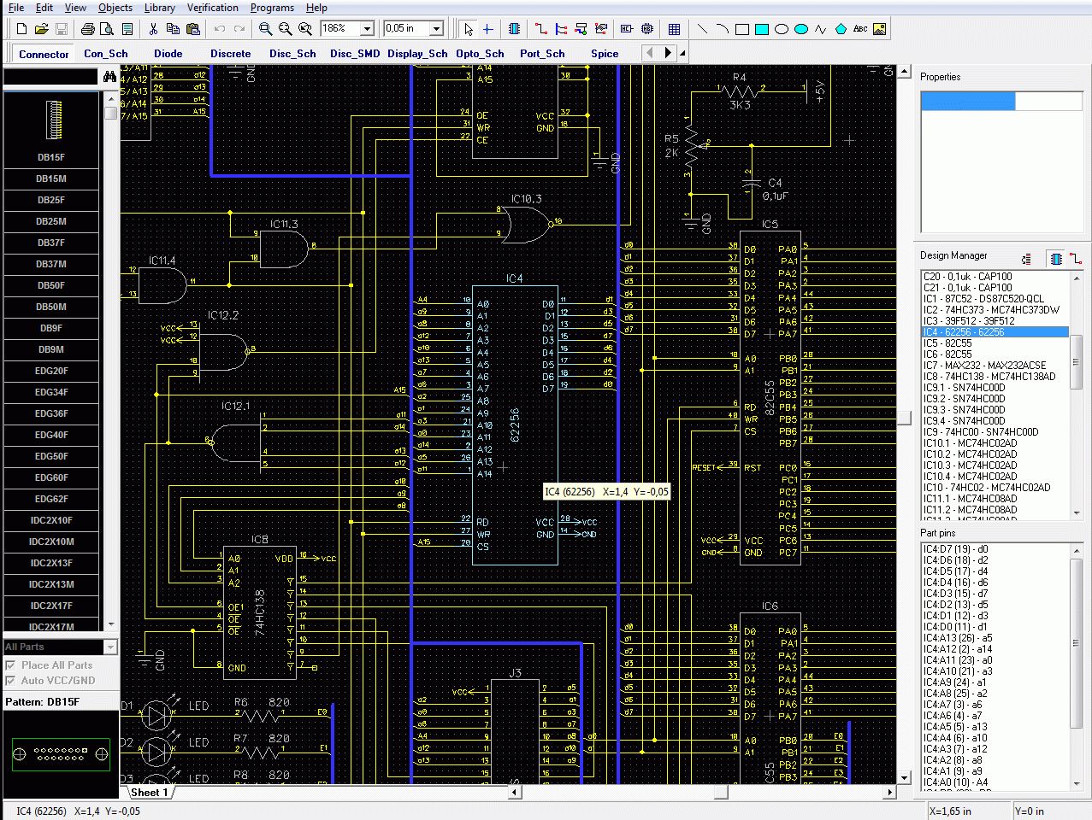The height and width of the screenshot is (820, 1092).
Task: Expand the All Parts filter dropdown
Action: pyautogui.click(x=109, y=647)
